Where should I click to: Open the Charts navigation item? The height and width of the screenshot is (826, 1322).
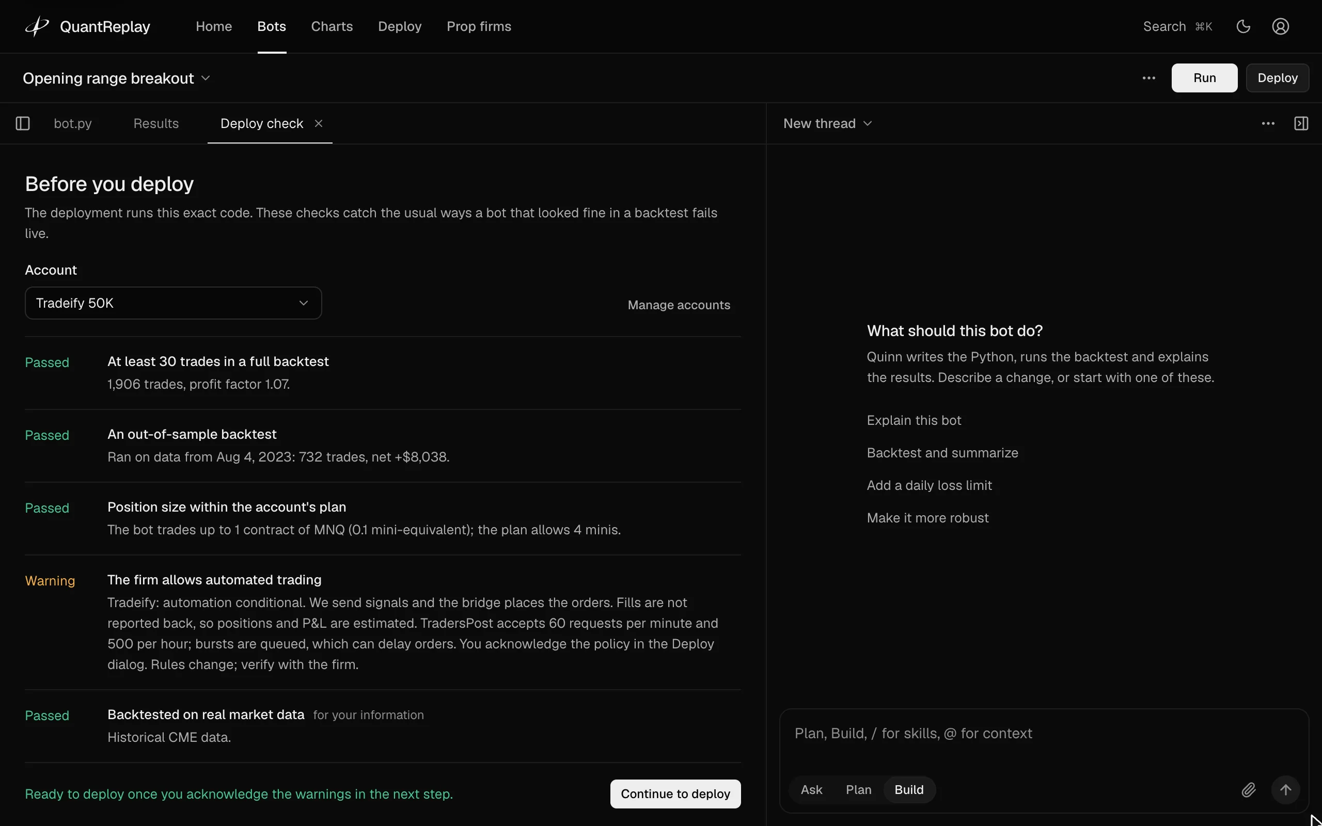point(332,26)
